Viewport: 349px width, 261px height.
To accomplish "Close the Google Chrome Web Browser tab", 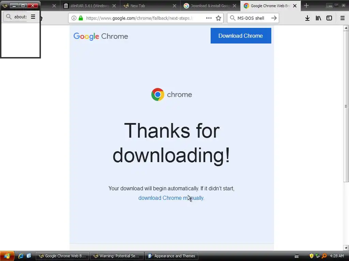I will [295, 6].
